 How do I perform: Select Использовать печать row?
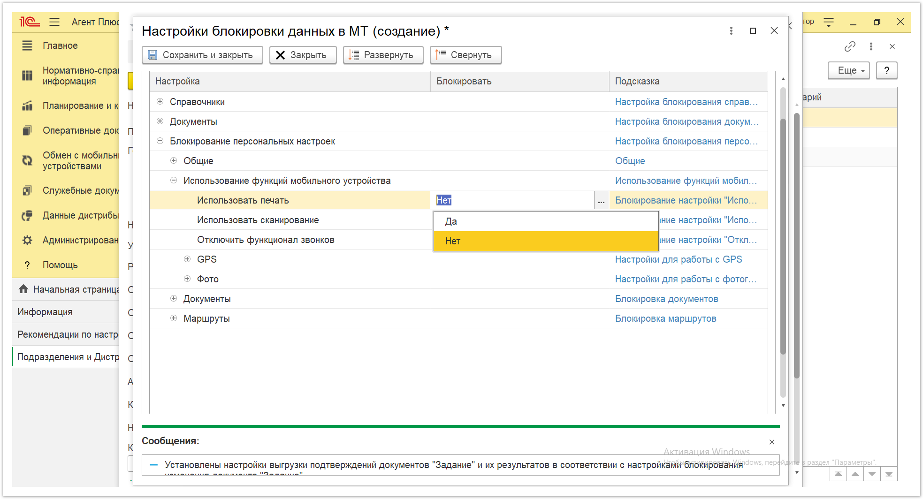coord(290,200)
